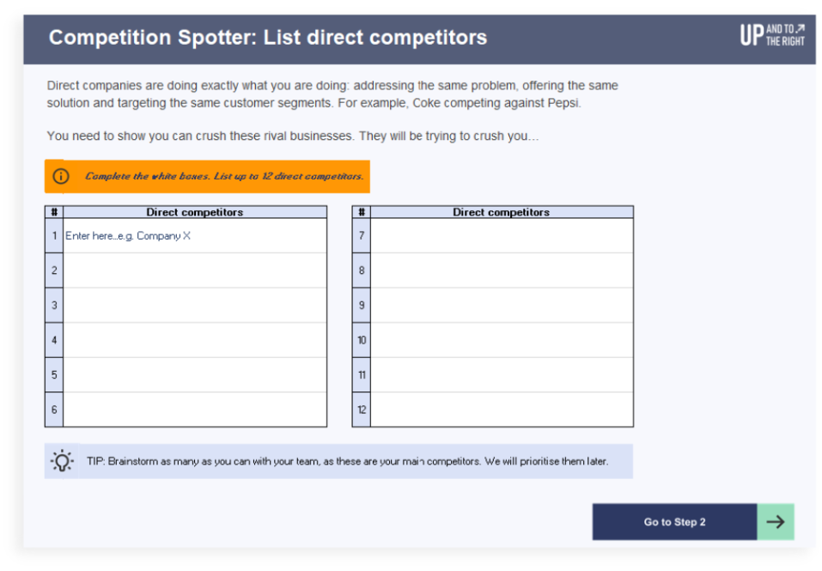Image resolution: width=822 pixels, height=571 pixels.
Task: Select competitor input box number 5
Action: pyautogui.click(x=195, y=375)
